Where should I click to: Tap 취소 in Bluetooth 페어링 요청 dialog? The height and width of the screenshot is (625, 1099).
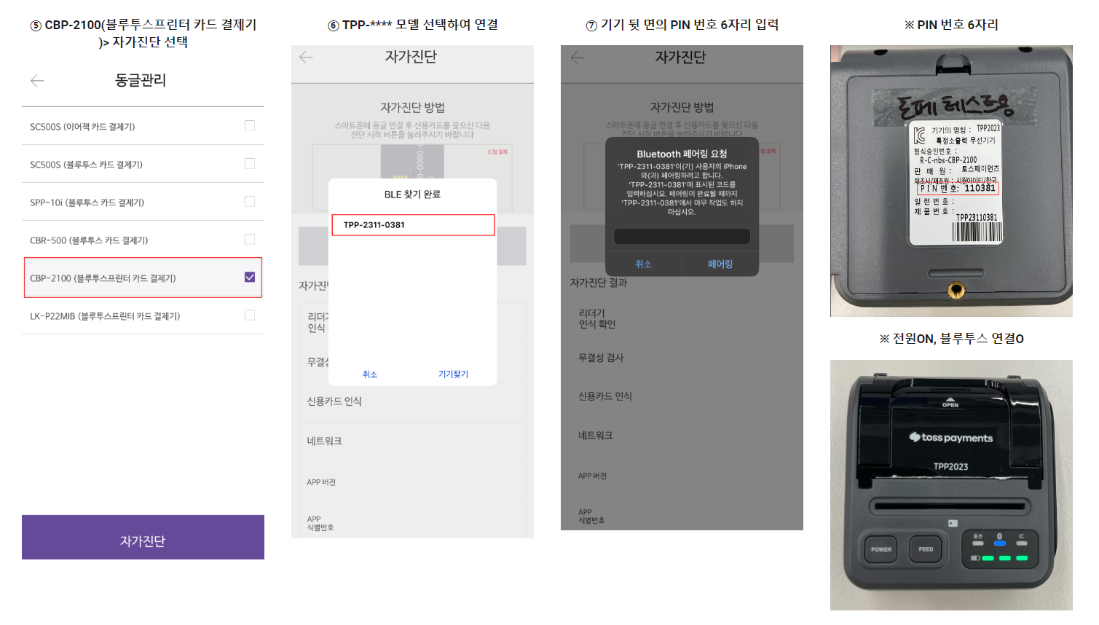[x=644, y=264]
